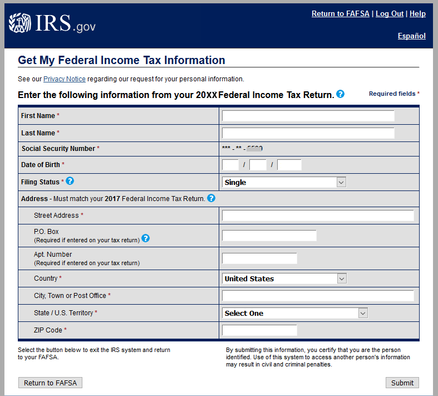The image size is (438, 396).
Task: Open P.O. Box help icon
Action: coord(145,238)
